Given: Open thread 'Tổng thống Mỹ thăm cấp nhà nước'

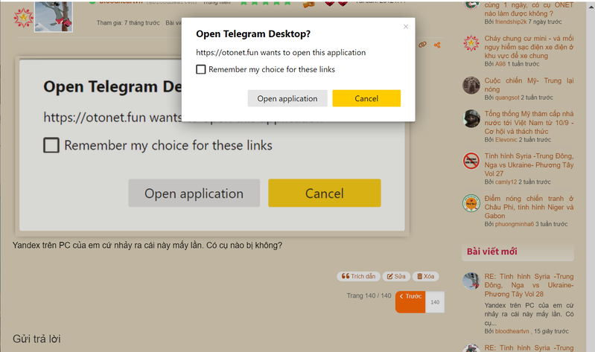Looking at the screenshot, I should point(529,123).
